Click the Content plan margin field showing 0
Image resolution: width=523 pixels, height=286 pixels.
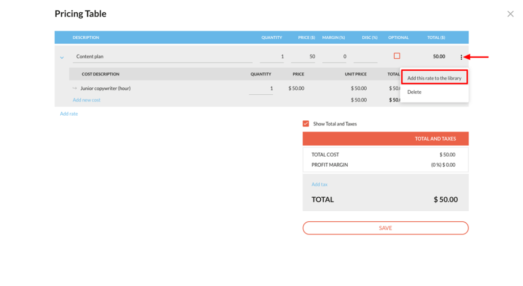coord(334,57)
